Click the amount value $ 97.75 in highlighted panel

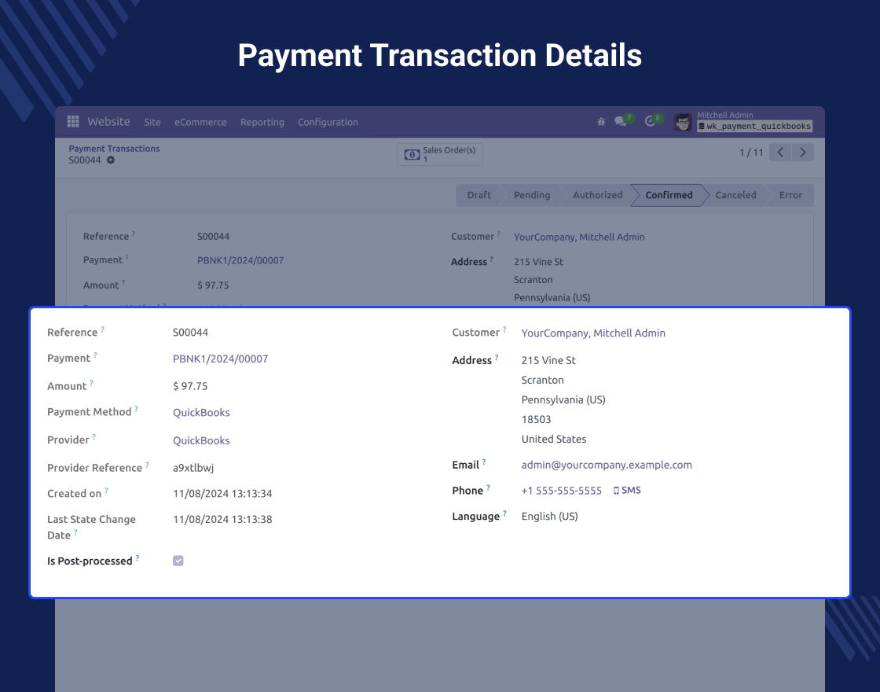click(190, 386)
